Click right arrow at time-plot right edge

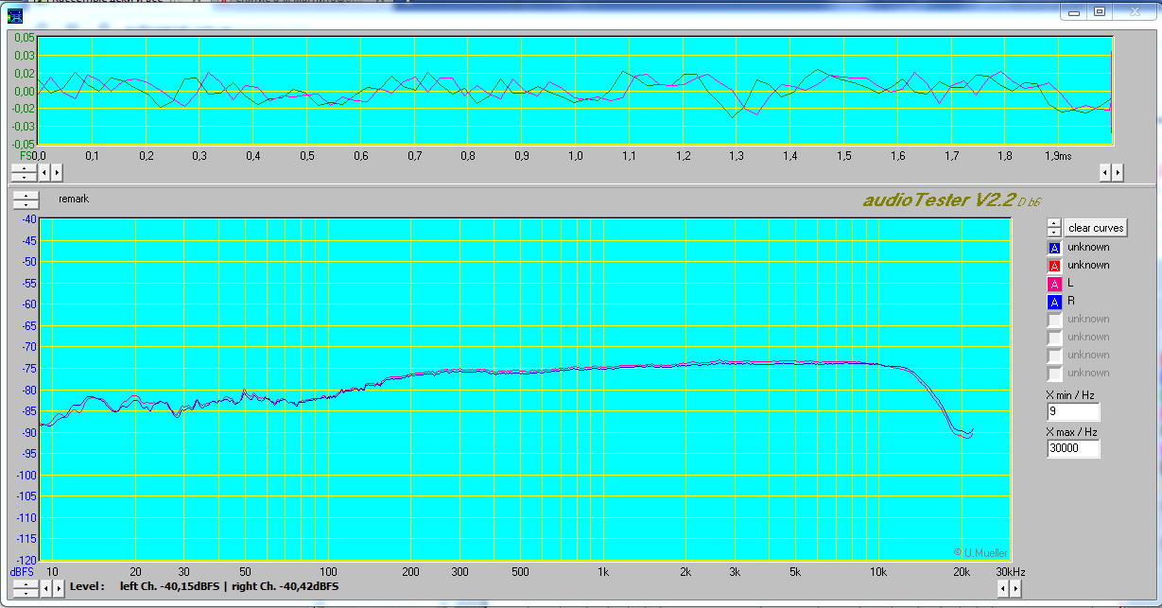click(x=1118, y=172)
